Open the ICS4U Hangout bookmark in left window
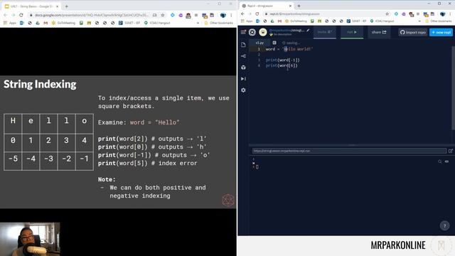Image resolution: width=455 pixels, height=256 pixels. pyautogui.click(x=157, y=23)
